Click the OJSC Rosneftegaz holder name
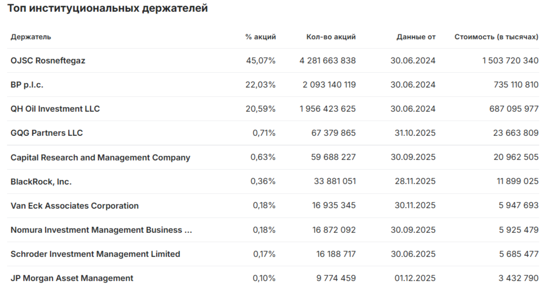The width and height of the screenshot is (544, 288). (48, 61)
